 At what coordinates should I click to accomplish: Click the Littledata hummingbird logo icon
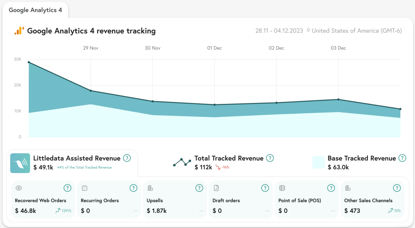tap(20, 163)
